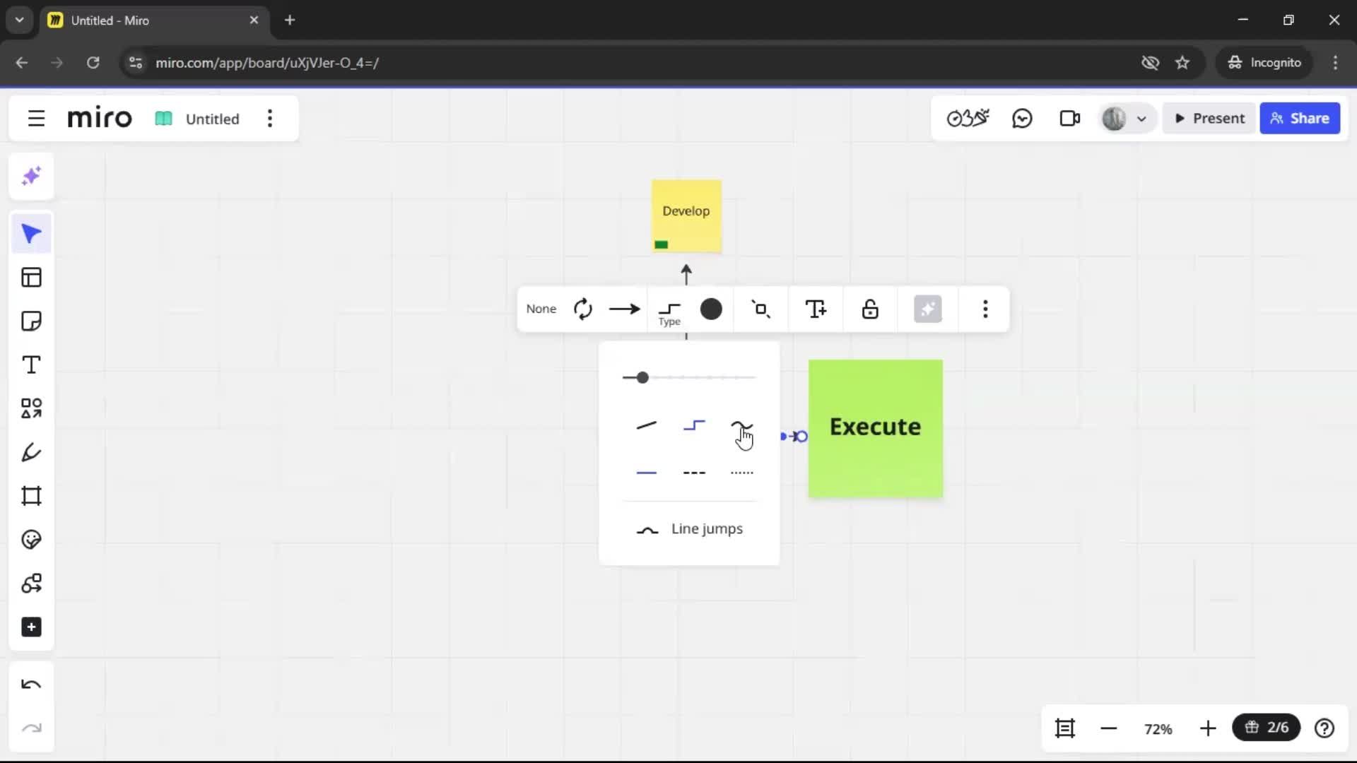Click the AI sparkle button in toolbar
Image resolution: width=1357 pixels, height=763 pixels.
[927, 309]
